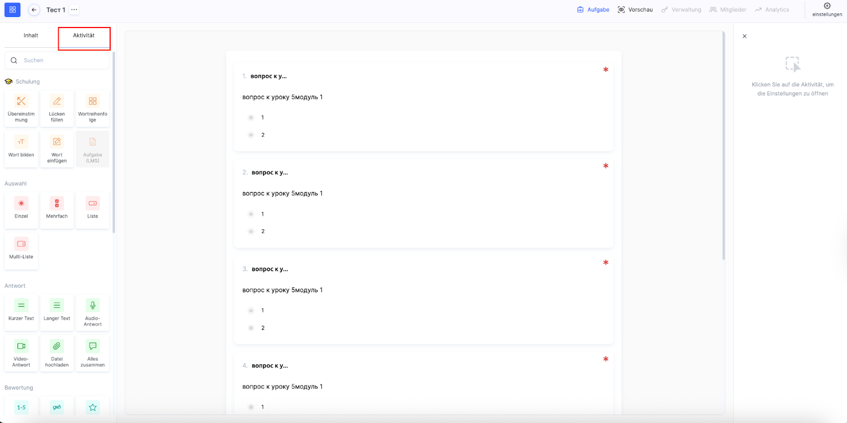
Task: Add an Audio-Antwort activity
Action: (93, 312)
